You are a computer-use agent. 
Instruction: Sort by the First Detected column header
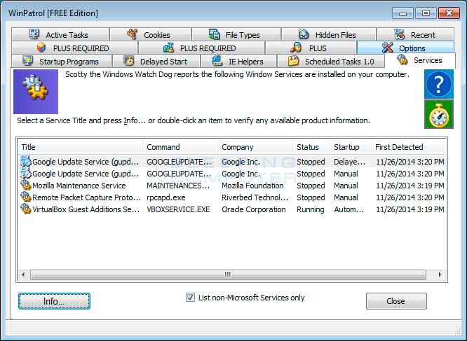[x=409, y=147]
